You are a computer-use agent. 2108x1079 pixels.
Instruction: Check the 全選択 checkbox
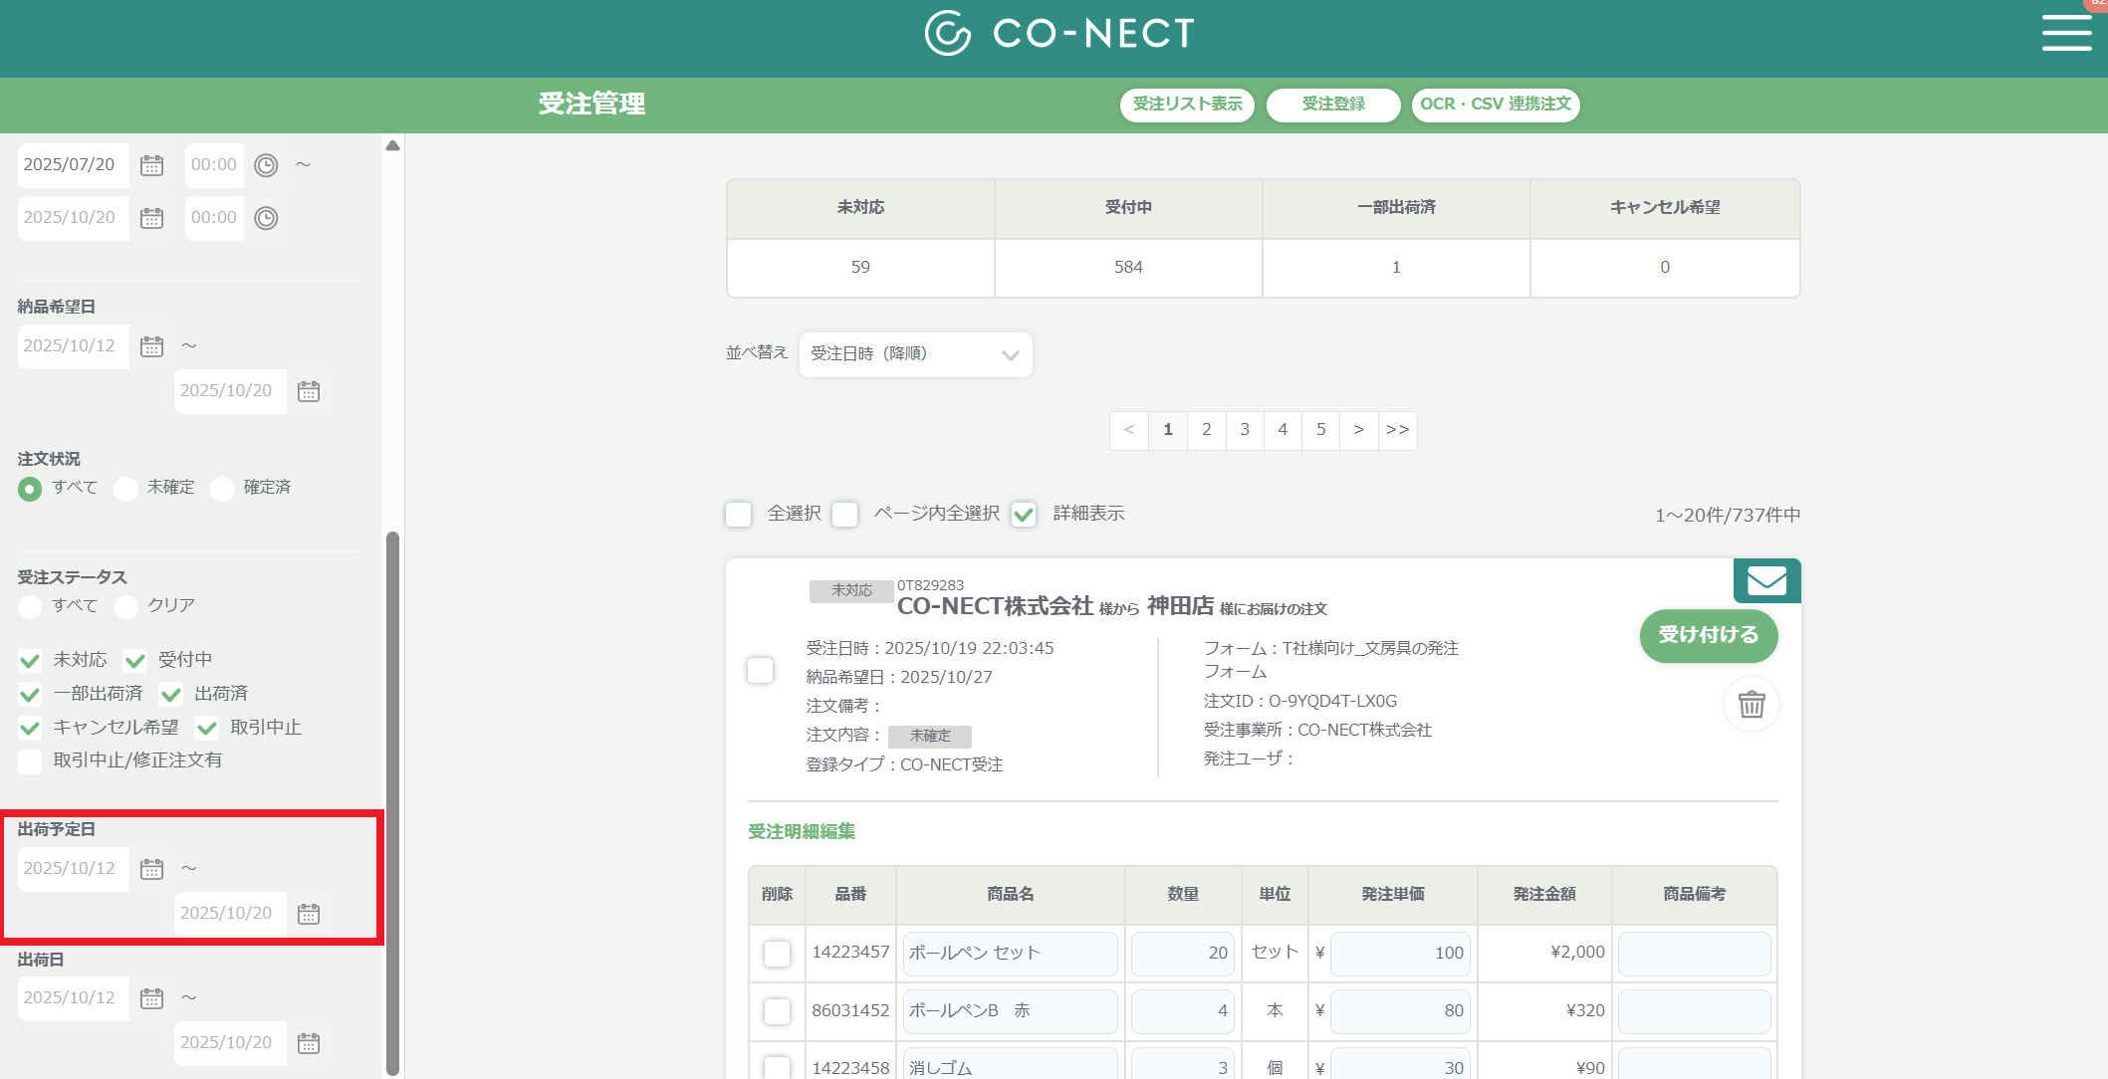click(x=738, y=515)
